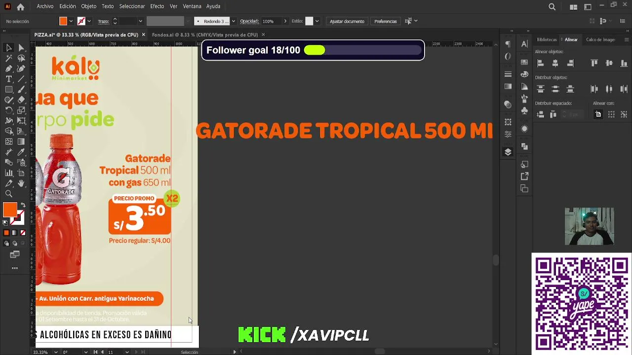Viewport: 632px width, 355px height.
Task: Vertical align top in Alinear objetos
Action: pyautogui.click(x=594, y=63)
